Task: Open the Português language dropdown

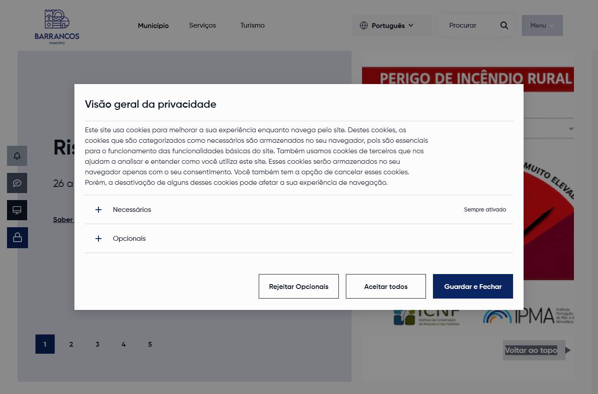Action: click(x=392, y=25)
